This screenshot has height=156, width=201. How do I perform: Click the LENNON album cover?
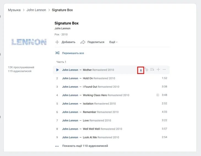point(29,42)
